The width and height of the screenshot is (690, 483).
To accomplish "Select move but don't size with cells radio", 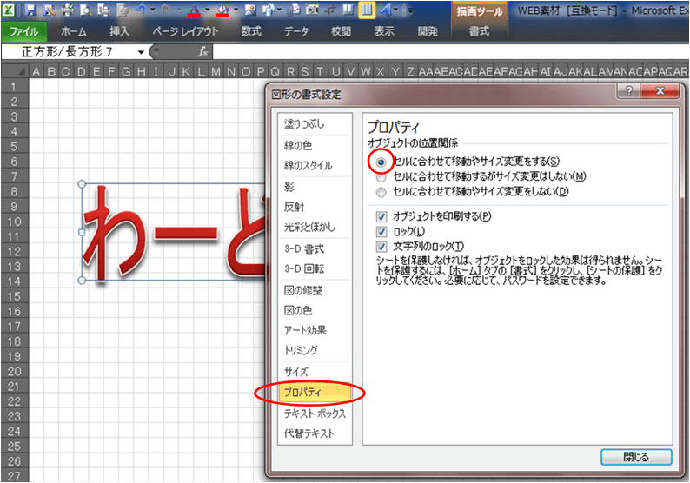I will click(381, 177).
